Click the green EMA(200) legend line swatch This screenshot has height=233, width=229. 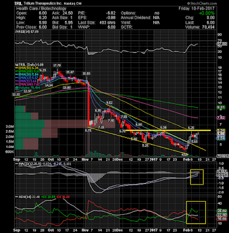pos(17,71)
